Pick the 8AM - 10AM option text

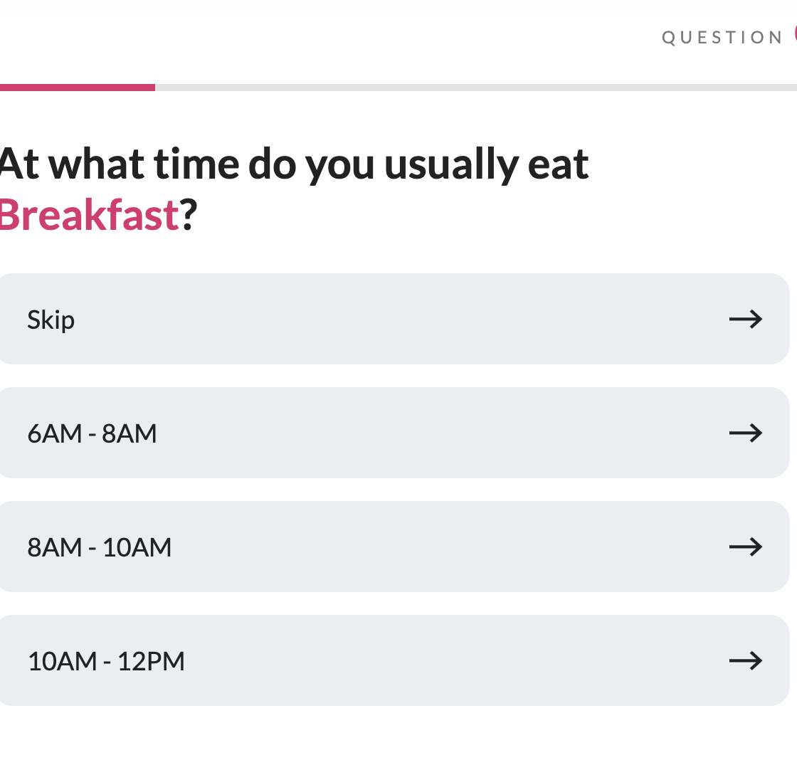coord(100,547)
